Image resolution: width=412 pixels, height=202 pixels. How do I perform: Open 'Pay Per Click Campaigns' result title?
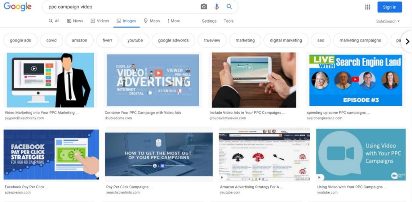129,187
